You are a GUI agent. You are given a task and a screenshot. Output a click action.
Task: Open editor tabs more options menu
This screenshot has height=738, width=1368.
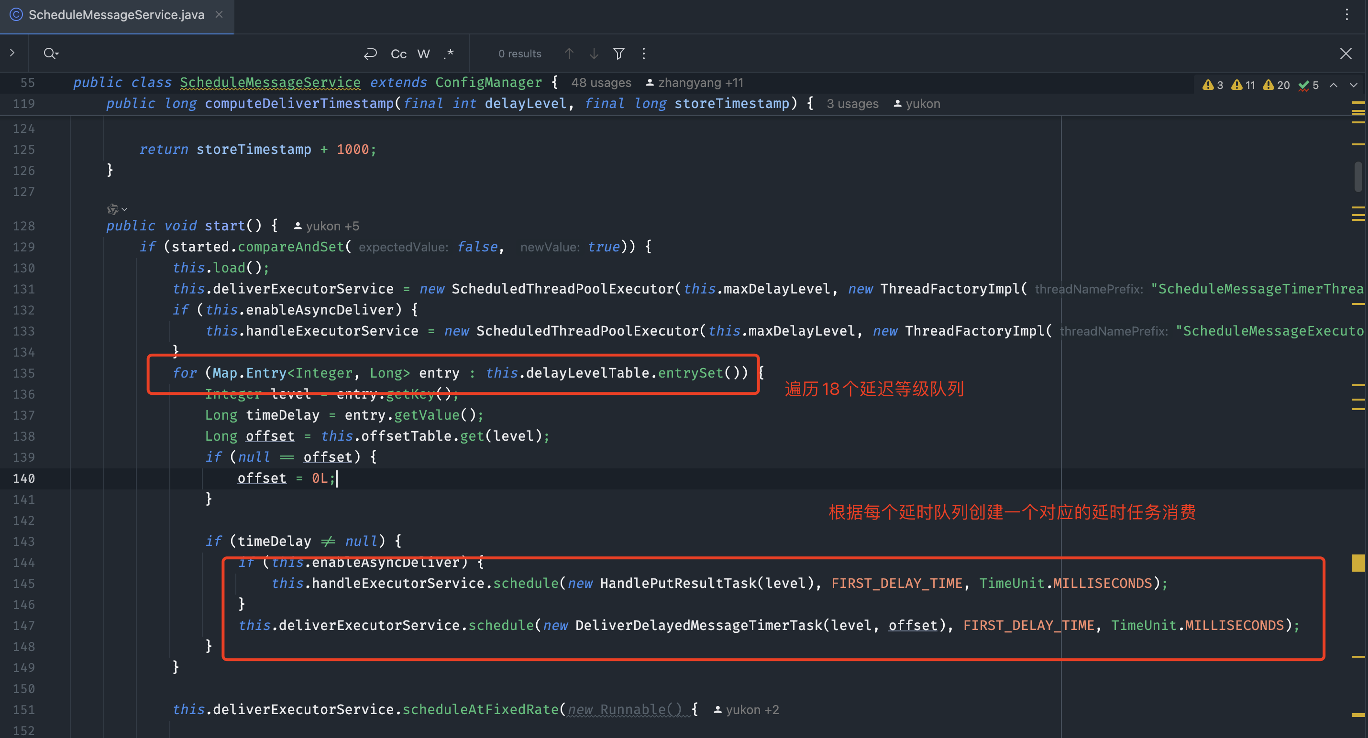[x=1347, y=15]
